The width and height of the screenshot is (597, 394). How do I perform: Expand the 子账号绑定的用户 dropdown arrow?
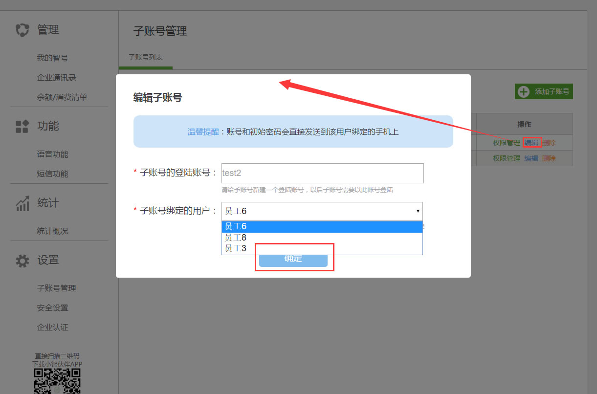point(418,211)
